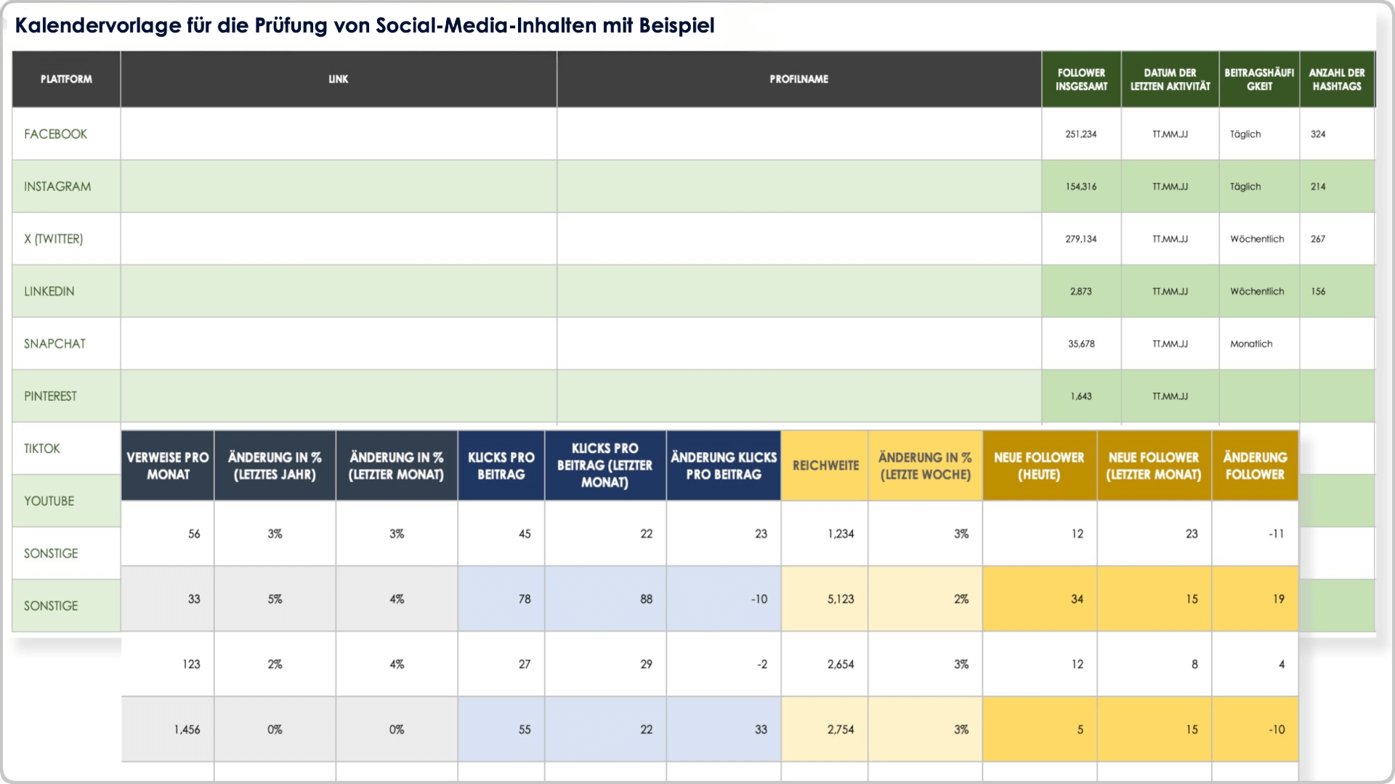Select the DATUM DER LETZTEN AKTIVITÄT header
Screen dimensions: 1395x784
[1170, 79]
